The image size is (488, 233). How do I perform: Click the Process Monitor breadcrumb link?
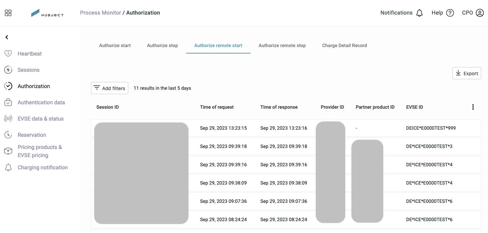[100, 13]
